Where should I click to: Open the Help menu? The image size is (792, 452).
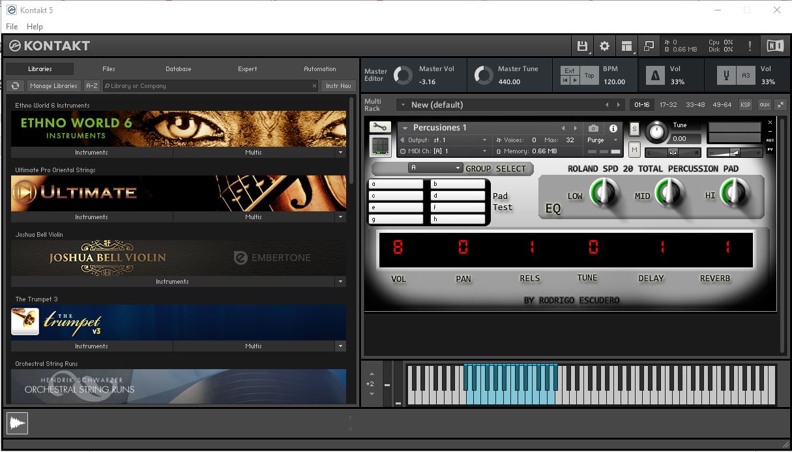(35, 27)
